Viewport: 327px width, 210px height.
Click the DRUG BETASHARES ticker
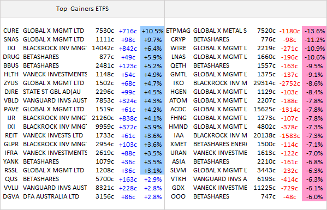(11, 57)
